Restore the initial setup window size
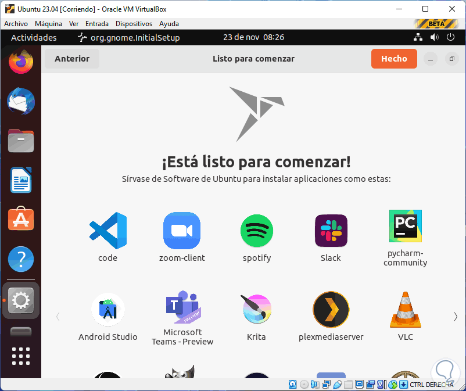 pyautogui.click(x=451, y=59)
